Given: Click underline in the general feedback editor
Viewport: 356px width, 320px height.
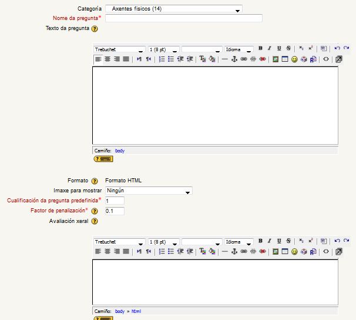Looking at the screenshot, I should (279, 241).
